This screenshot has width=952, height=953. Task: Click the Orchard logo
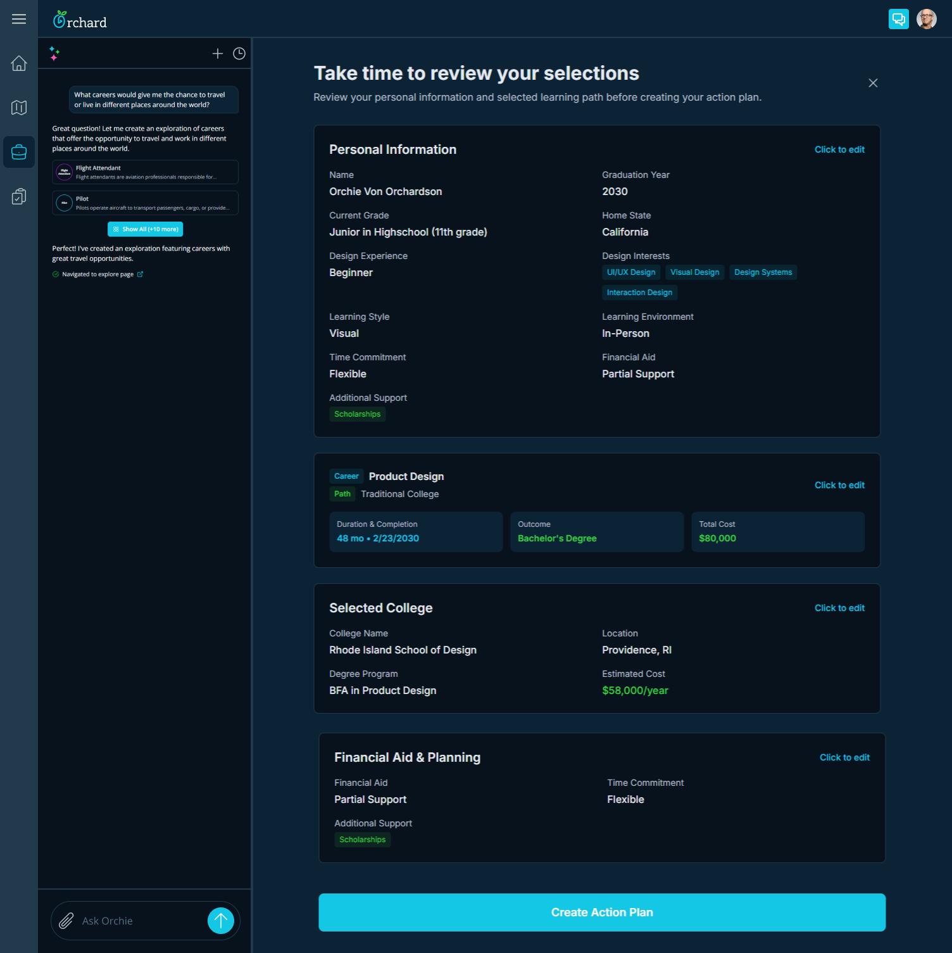pos(80,21)
